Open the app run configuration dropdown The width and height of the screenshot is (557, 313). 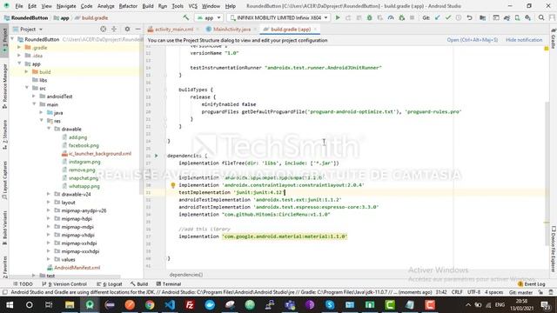pyautogui.click(x=209, y=17)
